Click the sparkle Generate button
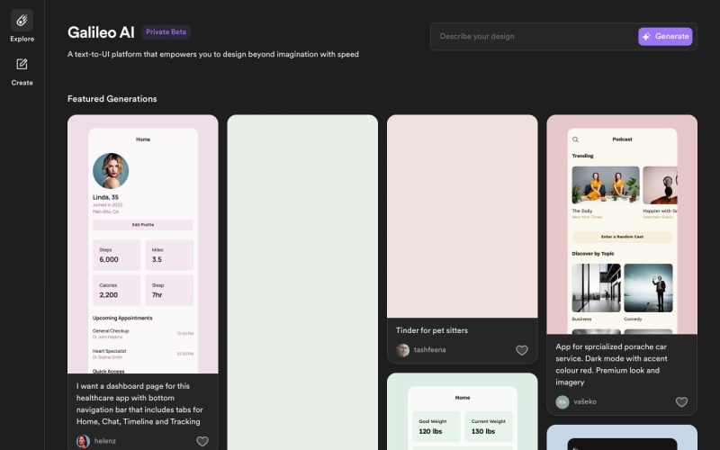This screenshot has width=720, height=450. pos(665,36)
